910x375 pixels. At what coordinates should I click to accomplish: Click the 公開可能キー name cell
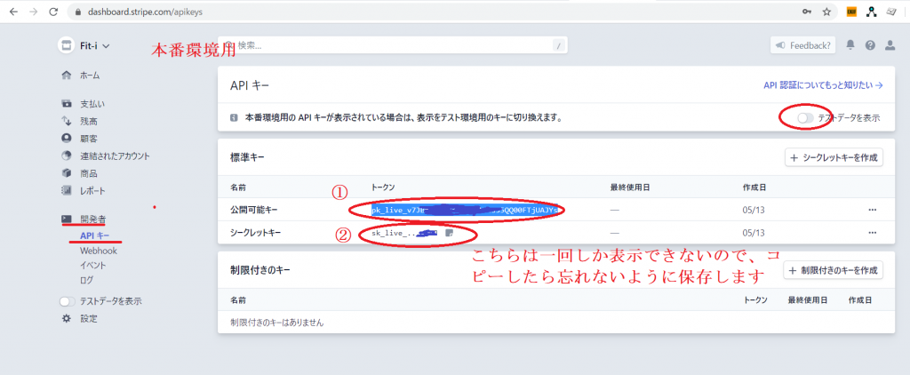click(252, 210)
